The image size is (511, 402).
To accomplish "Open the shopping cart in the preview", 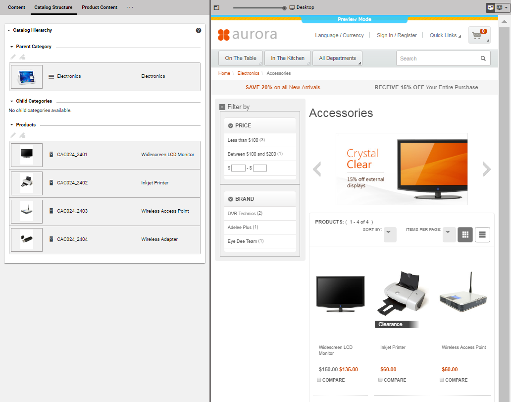I will (x=479, y=35).
